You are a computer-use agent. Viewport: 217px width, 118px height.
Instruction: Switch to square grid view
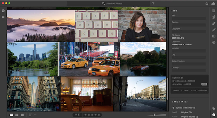coord(17,115)
